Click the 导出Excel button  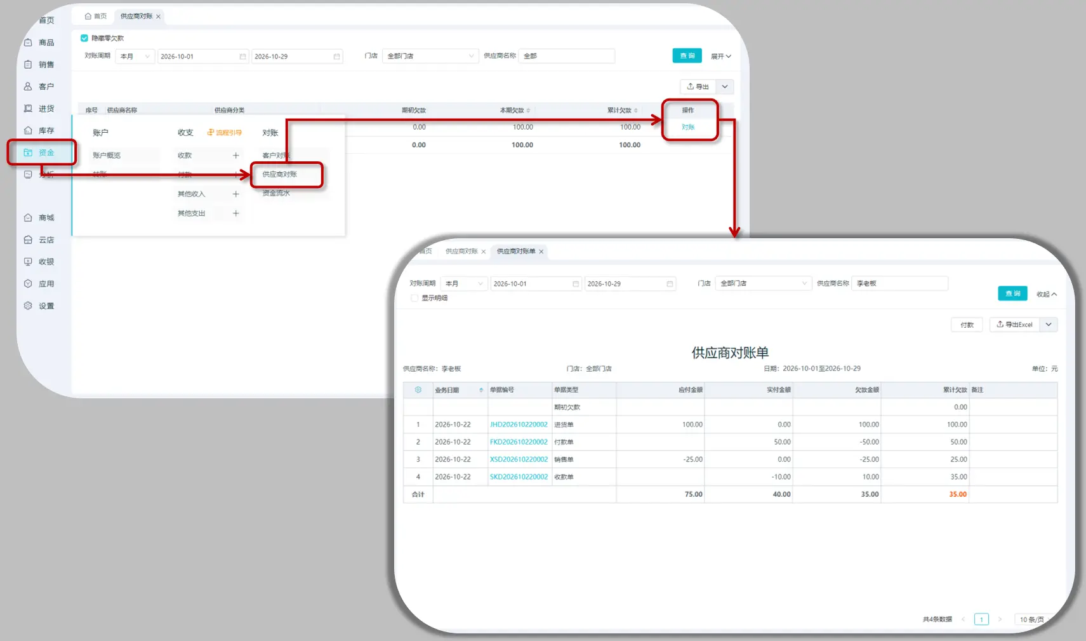click(1015, 325)
